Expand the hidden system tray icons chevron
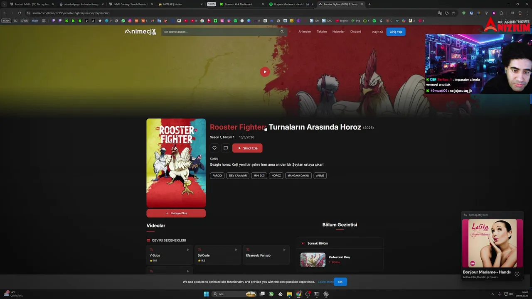This screenshot has width=532, height=299. tap(493, 294)
